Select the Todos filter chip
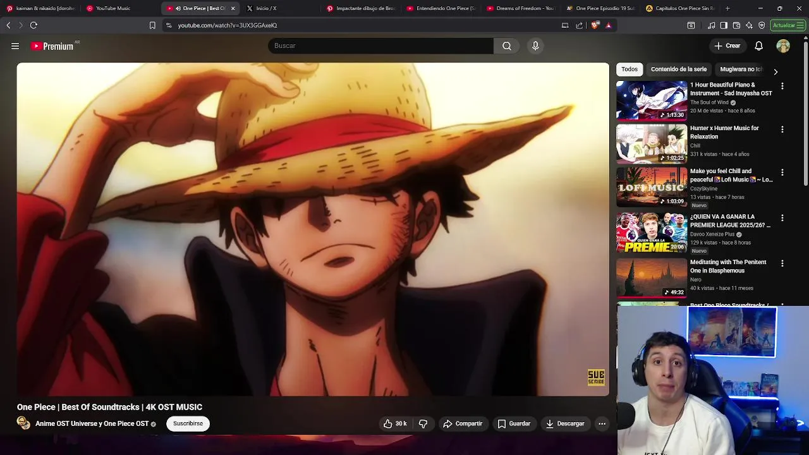The width and height of the screenshot is (809, 455). 630,69
